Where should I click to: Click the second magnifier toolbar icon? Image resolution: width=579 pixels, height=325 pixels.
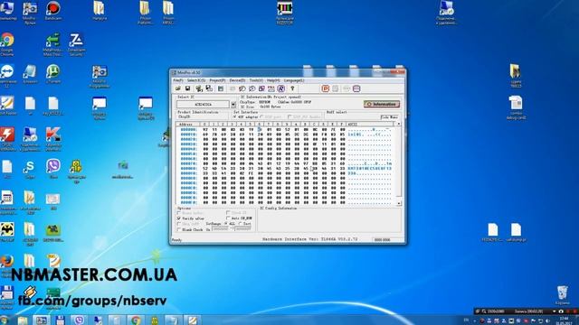pos(252,88)
